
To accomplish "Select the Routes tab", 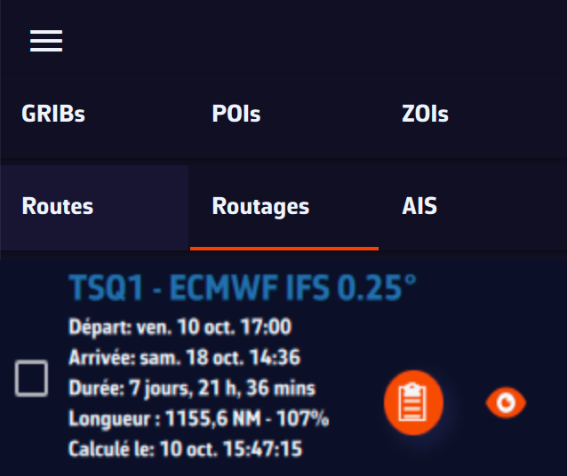I will pos(58,207).
